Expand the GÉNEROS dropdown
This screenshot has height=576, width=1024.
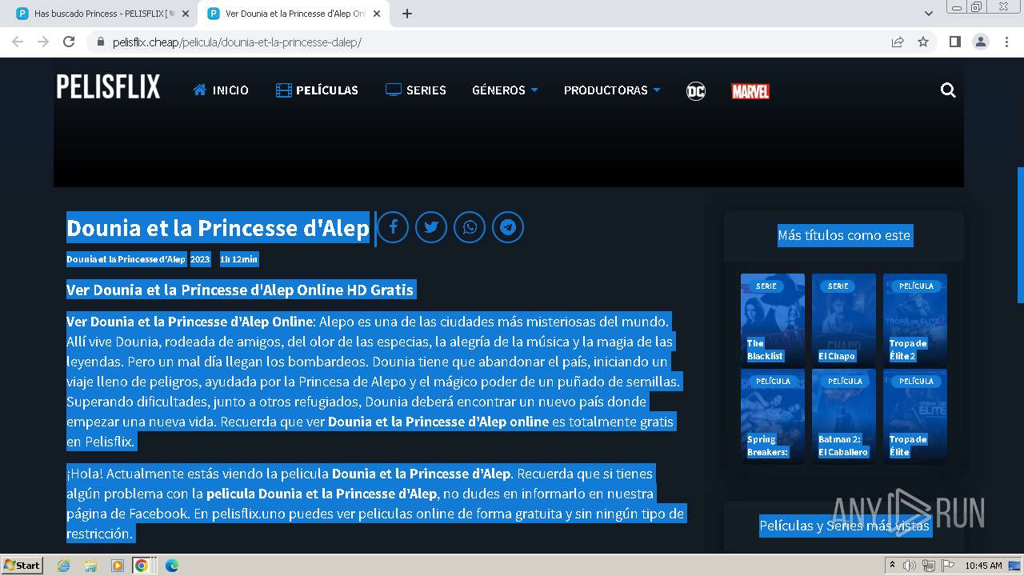(505, 90)
